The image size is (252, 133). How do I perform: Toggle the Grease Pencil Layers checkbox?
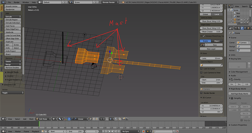point(204,36)
